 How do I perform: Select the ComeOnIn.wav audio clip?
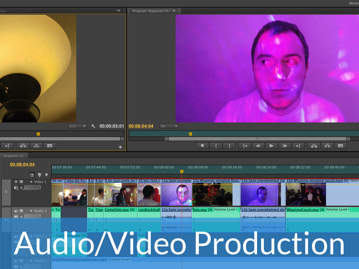pyautogui.click(x=121, y=220)
